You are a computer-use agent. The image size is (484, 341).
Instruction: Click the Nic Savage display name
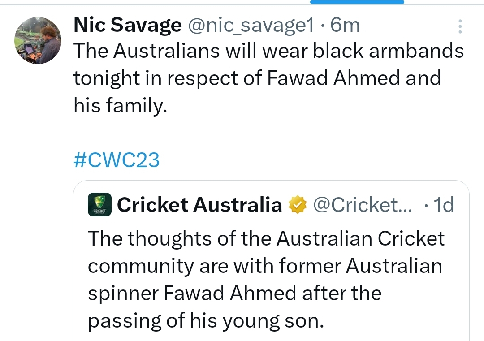[x=127, y=25]
